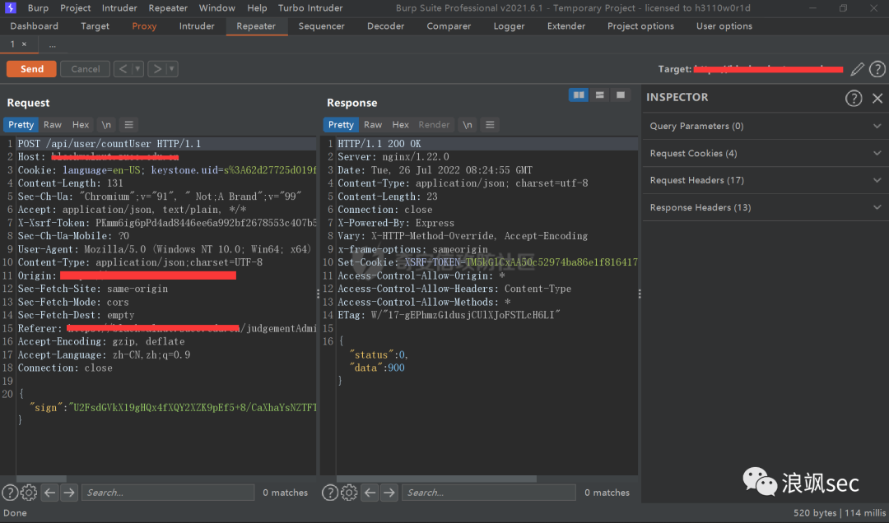Open response message options menu icon

click(490, 125)
